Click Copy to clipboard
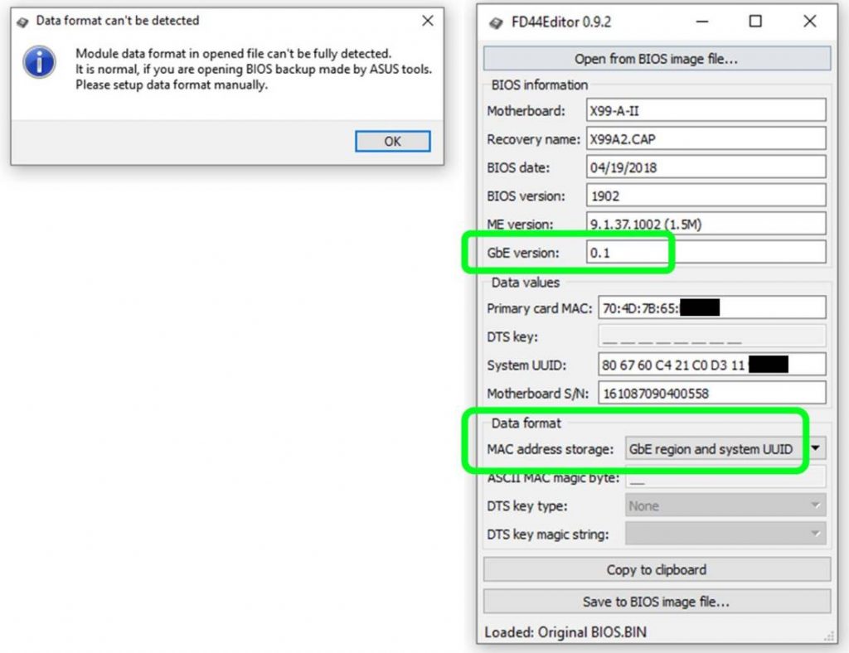 tap(656, 569)
